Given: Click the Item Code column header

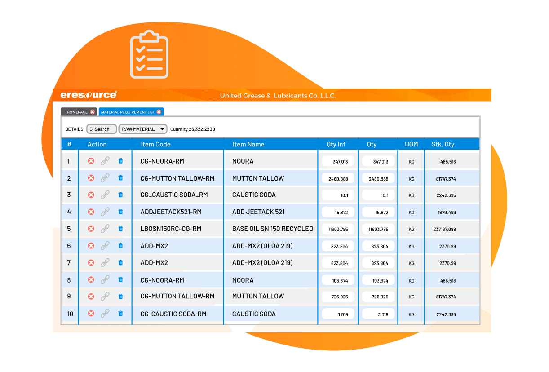Looking at the screenshot, I should [x=155, y=144].
